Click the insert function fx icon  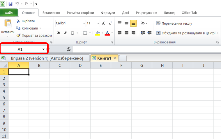[x=68, y=49]
